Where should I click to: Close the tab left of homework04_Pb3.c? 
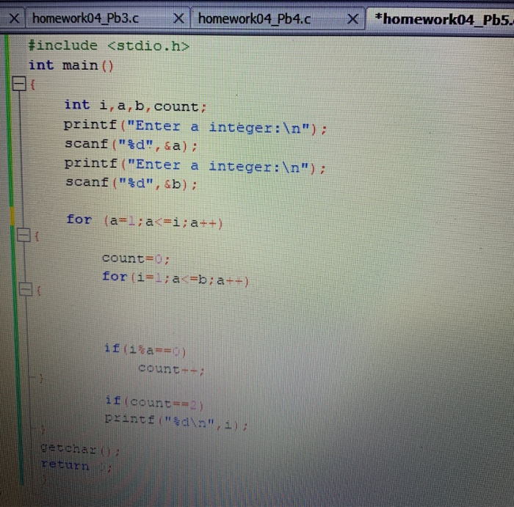click(14, 18)
